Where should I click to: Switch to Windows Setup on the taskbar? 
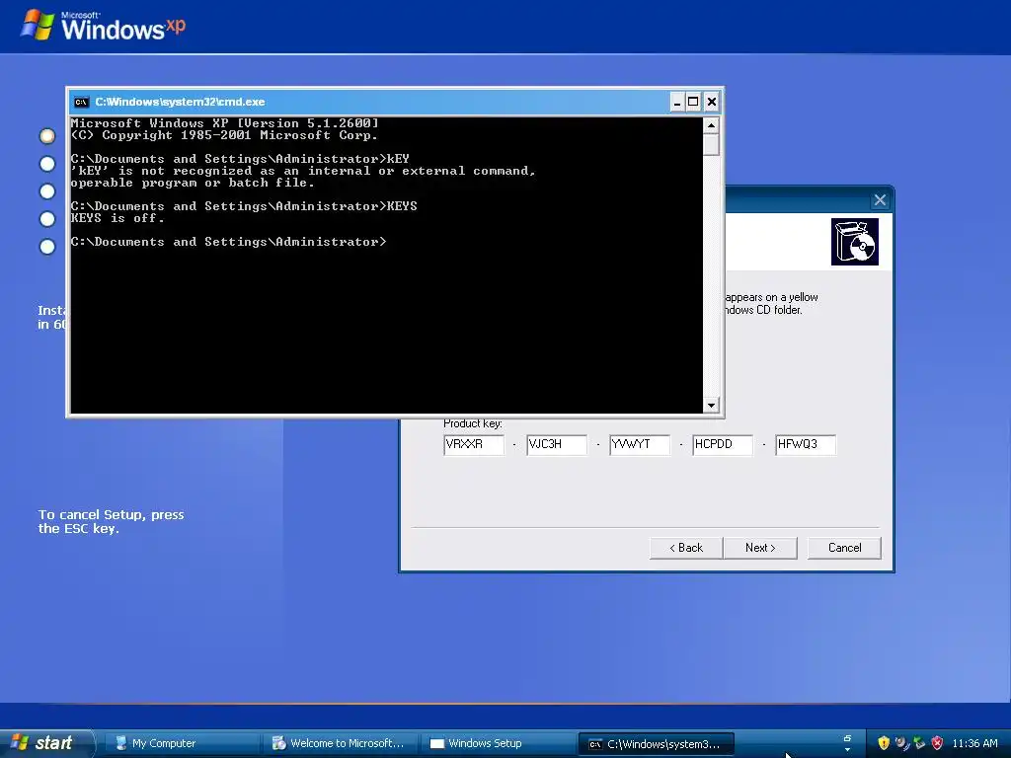click(x=498, y=744)
